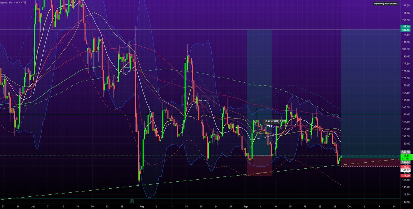Select the red stop-loss zone under early September

259,166
